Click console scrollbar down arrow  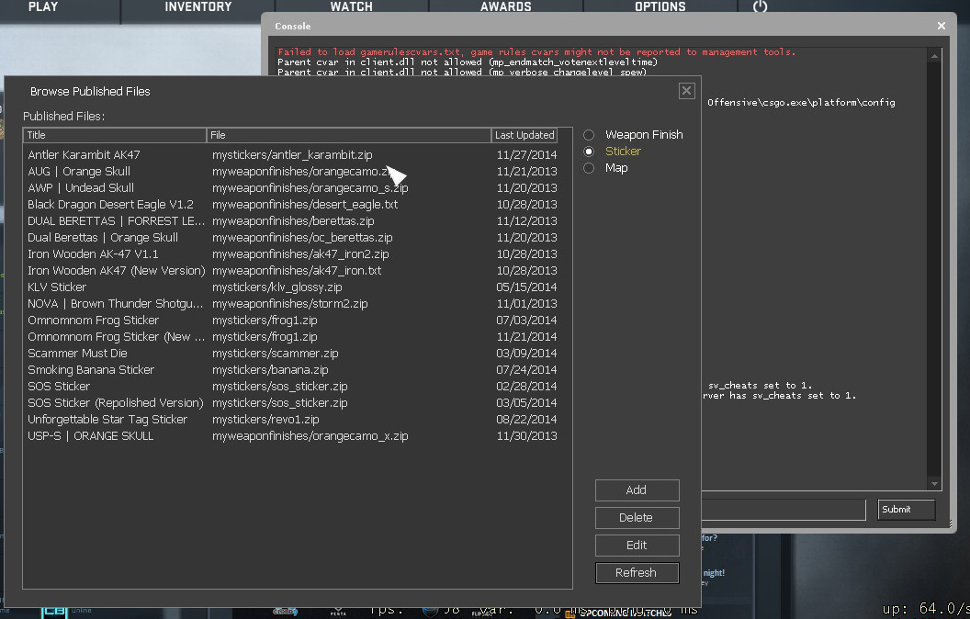coord(934,484)
